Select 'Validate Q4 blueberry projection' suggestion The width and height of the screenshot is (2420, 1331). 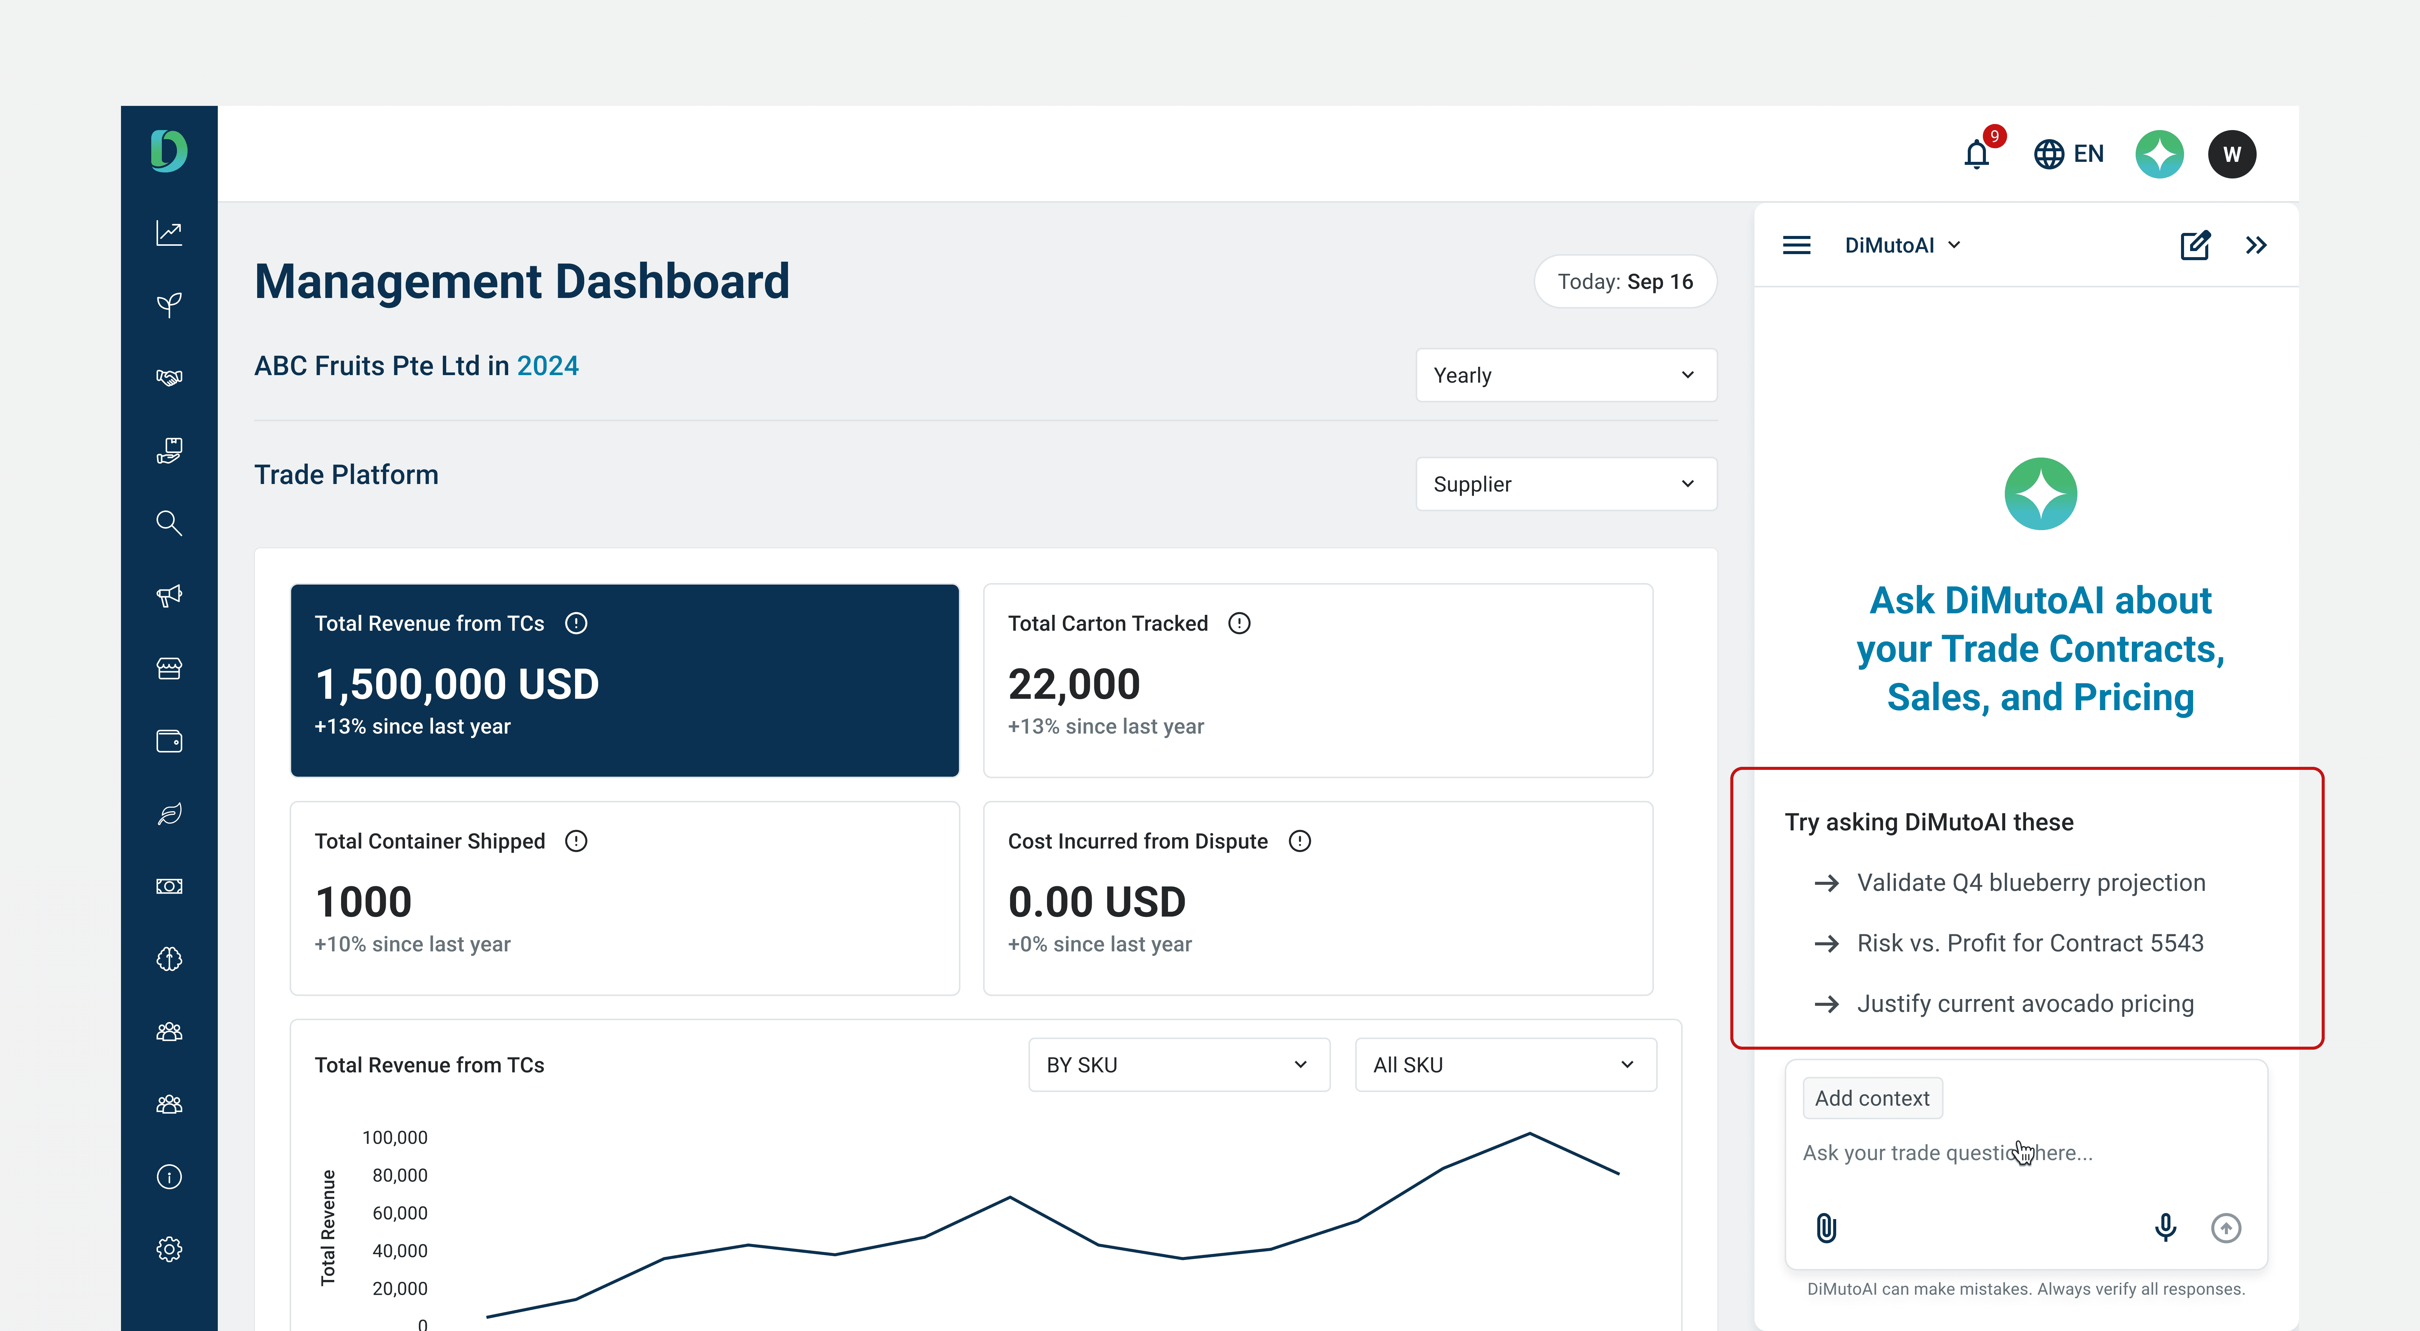click(2030, 882)
